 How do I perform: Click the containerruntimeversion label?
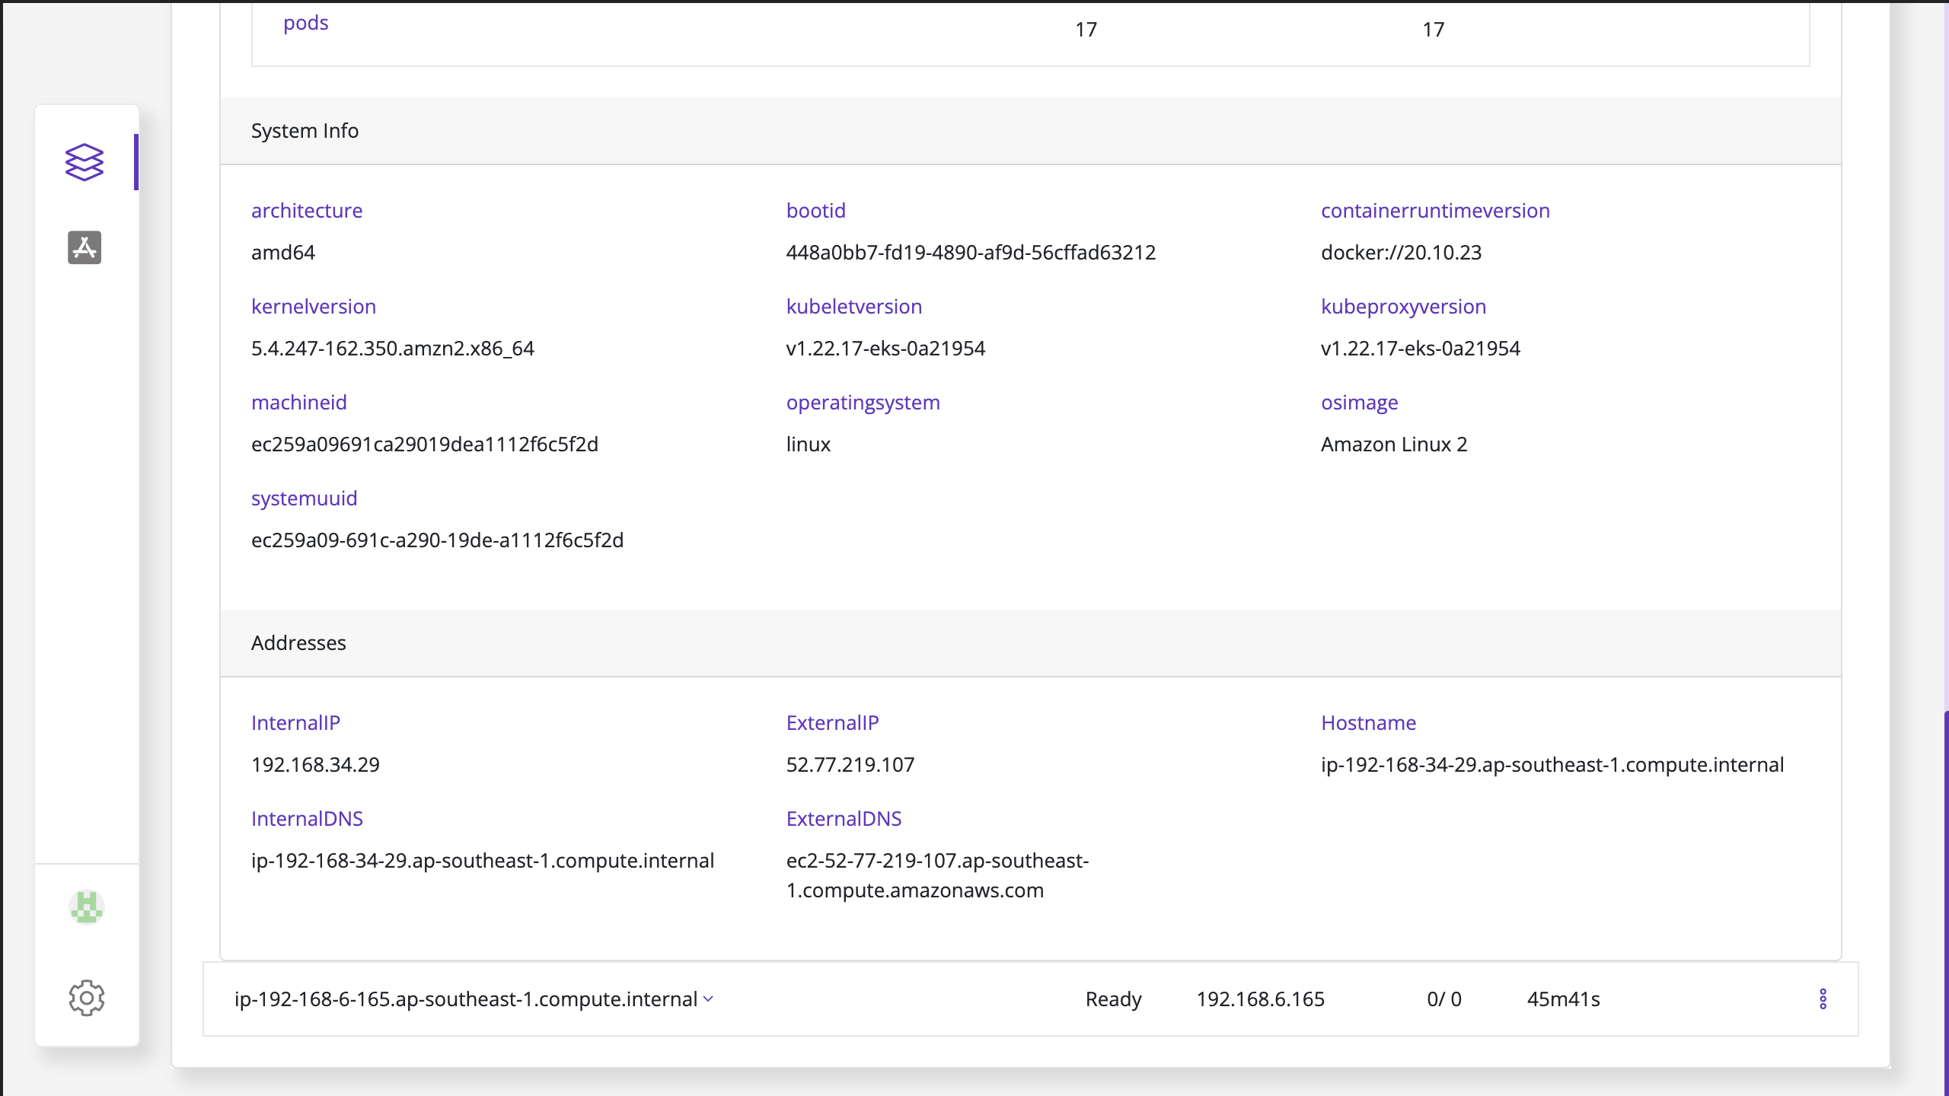[x=1435, y=211]
